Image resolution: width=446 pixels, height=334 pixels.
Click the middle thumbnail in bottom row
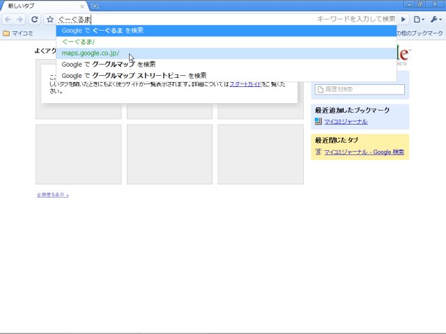[169, 154]
